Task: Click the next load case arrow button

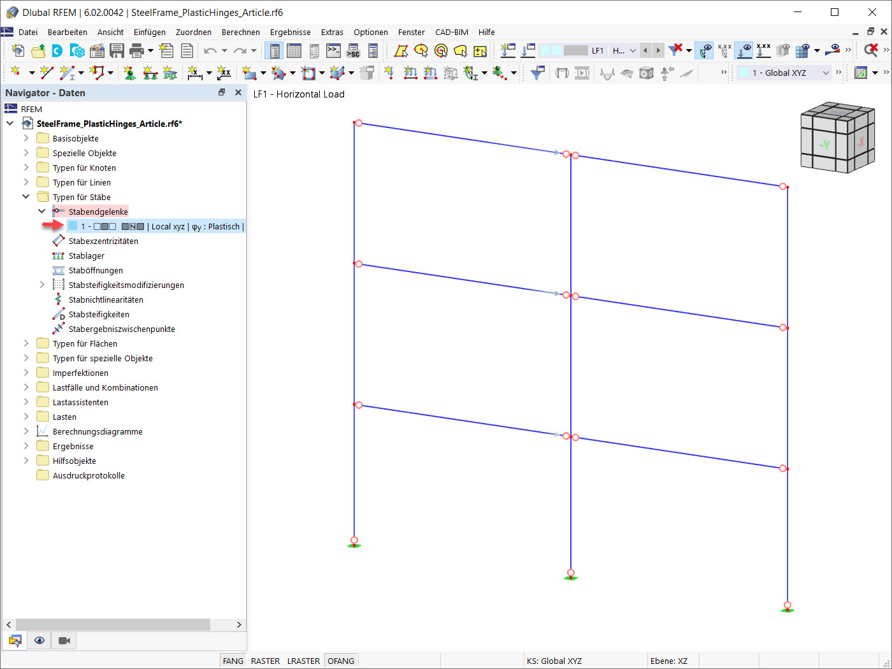Action: [658, 50]
